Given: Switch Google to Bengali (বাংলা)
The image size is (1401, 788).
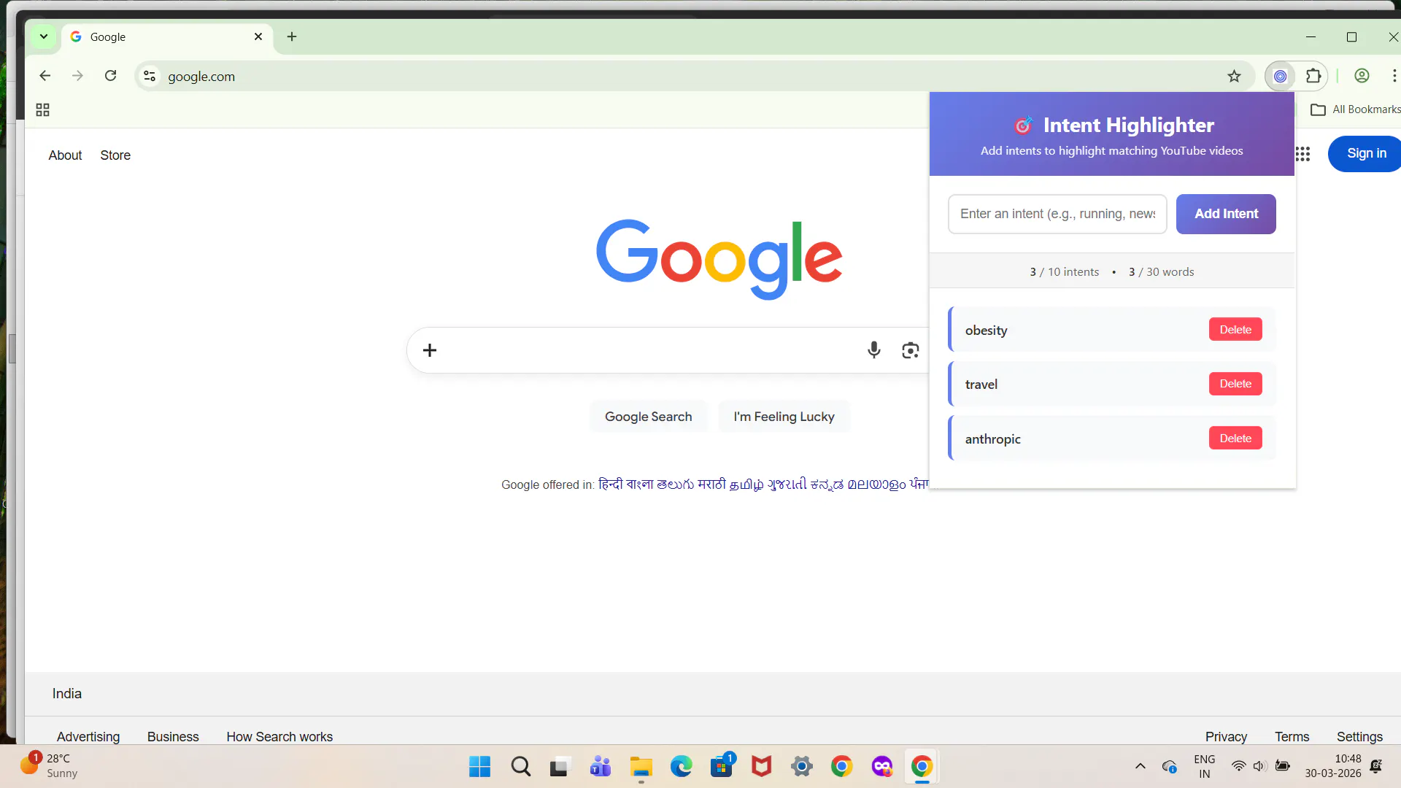Looking at the screenshot, I should 639,484.
